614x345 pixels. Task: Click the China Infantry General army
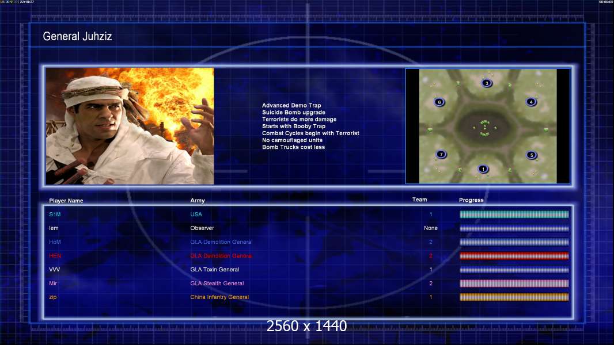[219, 297]
